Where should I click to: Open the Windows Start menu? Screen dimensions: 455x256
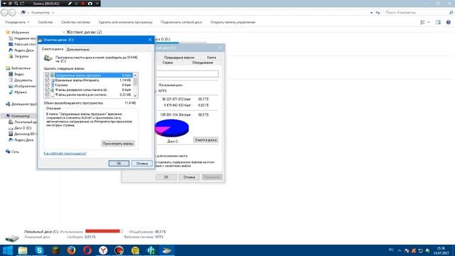click(8, 250)
